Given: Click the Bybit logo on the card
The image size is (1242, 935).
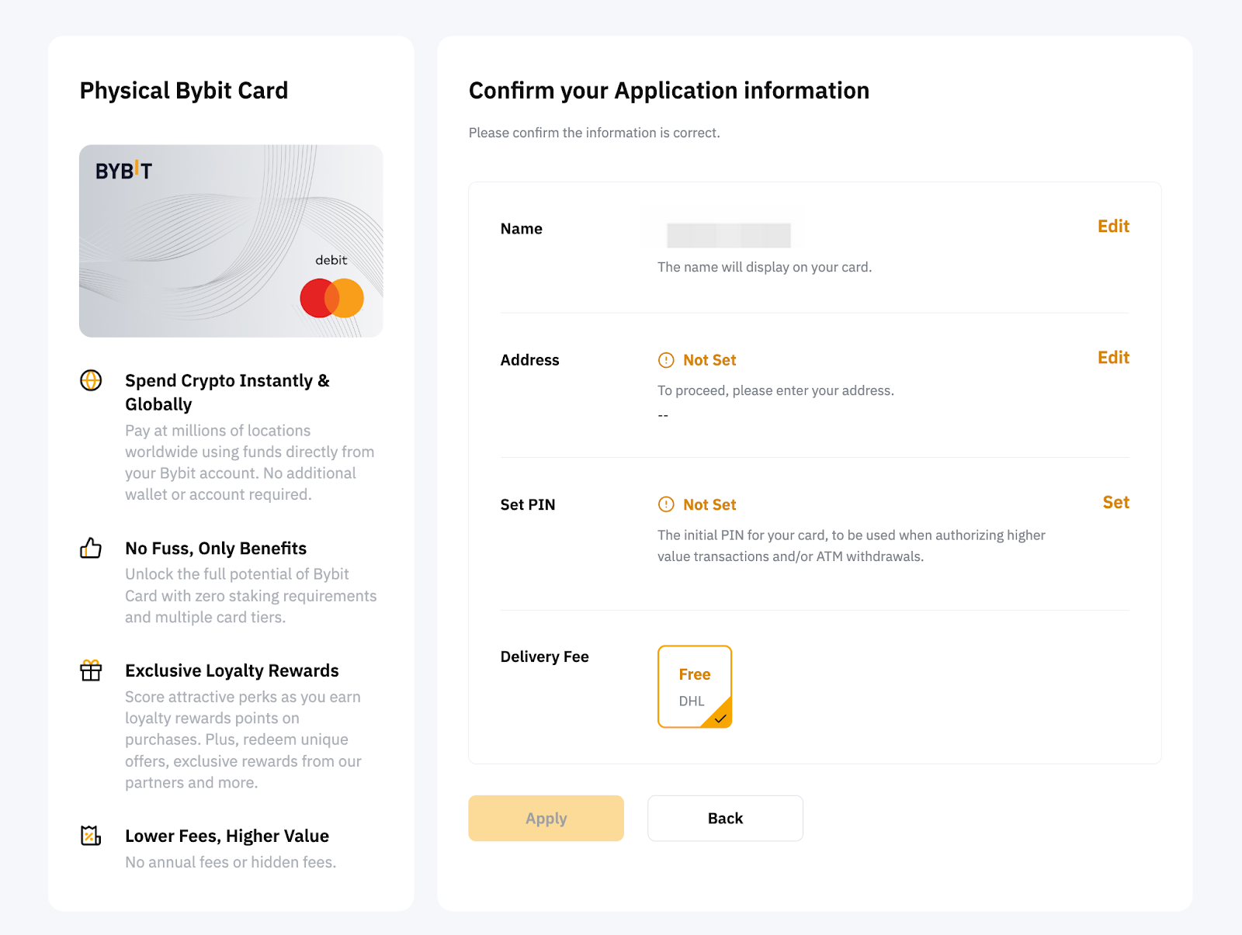Looking at the screenshot, I should tap(123, 171).
